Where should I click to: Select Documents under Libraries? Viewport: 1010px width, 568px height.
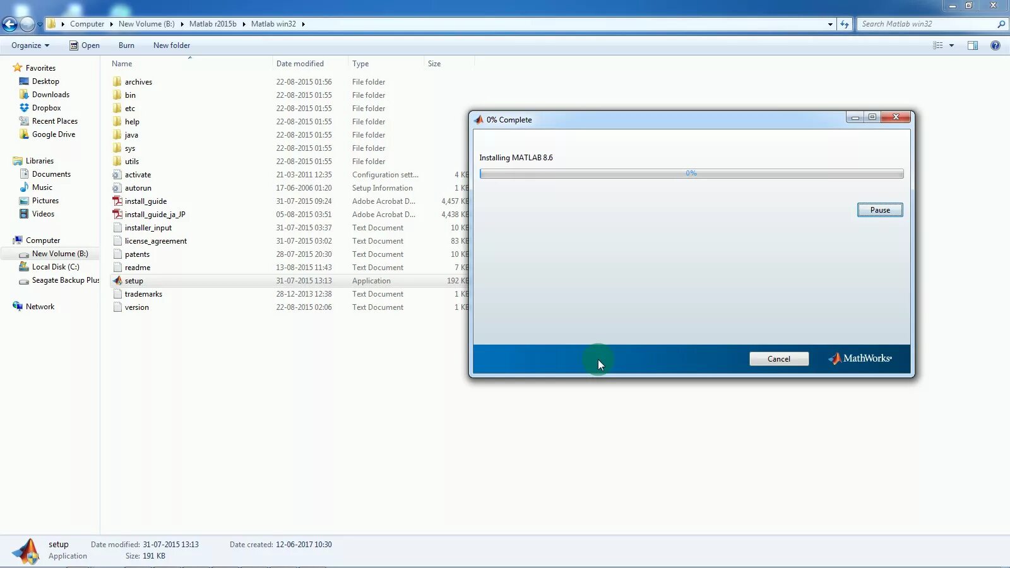click(51, 174)
